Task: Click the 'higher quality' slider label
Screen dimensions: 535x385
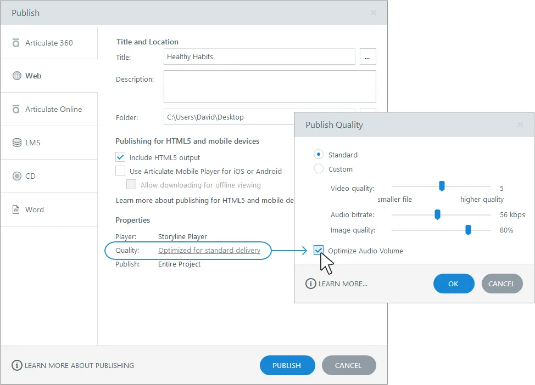Action: click(482, 199)
